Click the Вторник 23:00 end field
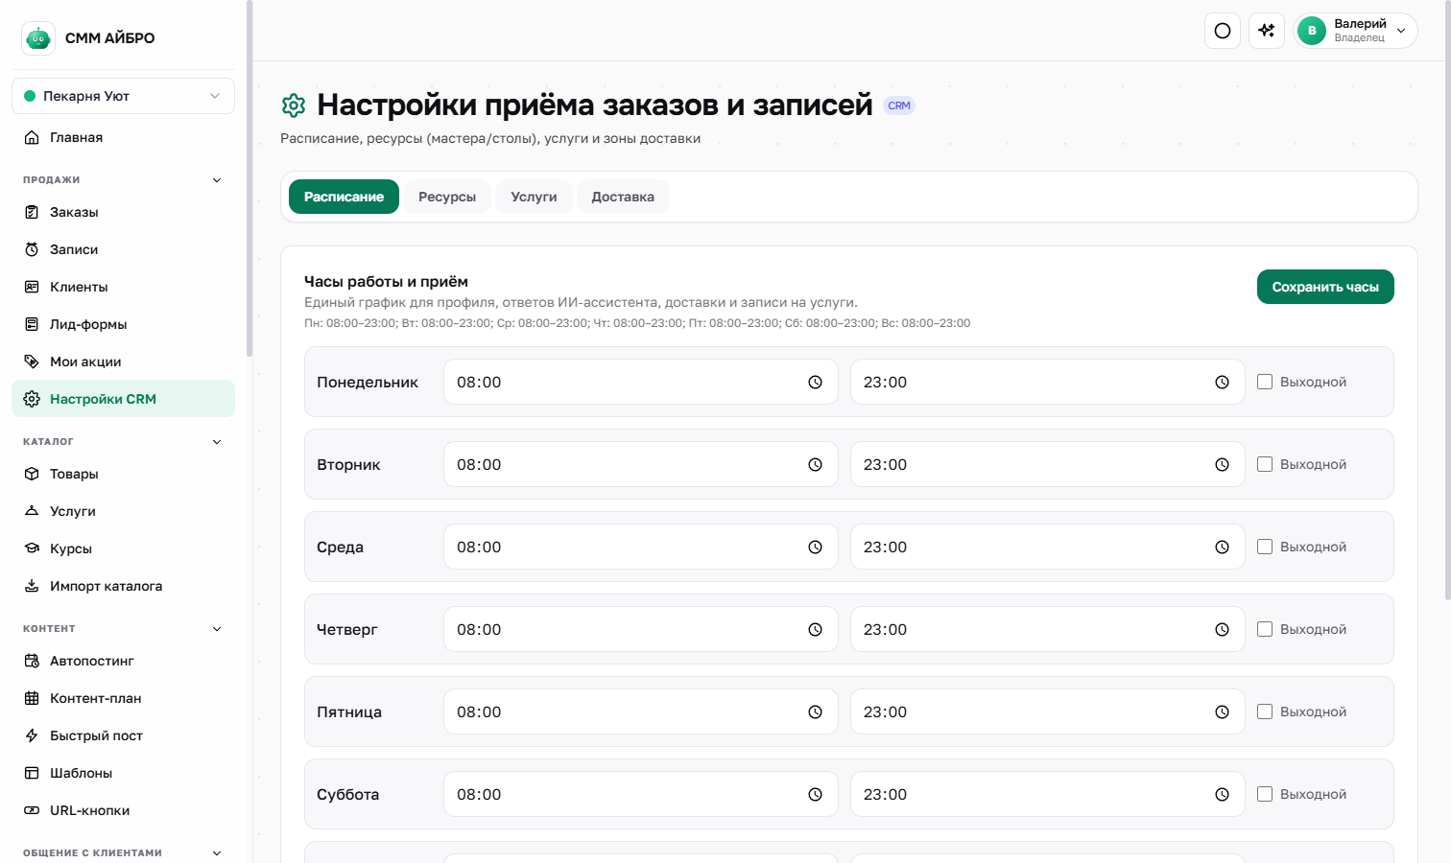The height and width of the screenshot is (863, 1451). tap(1048, 464)
